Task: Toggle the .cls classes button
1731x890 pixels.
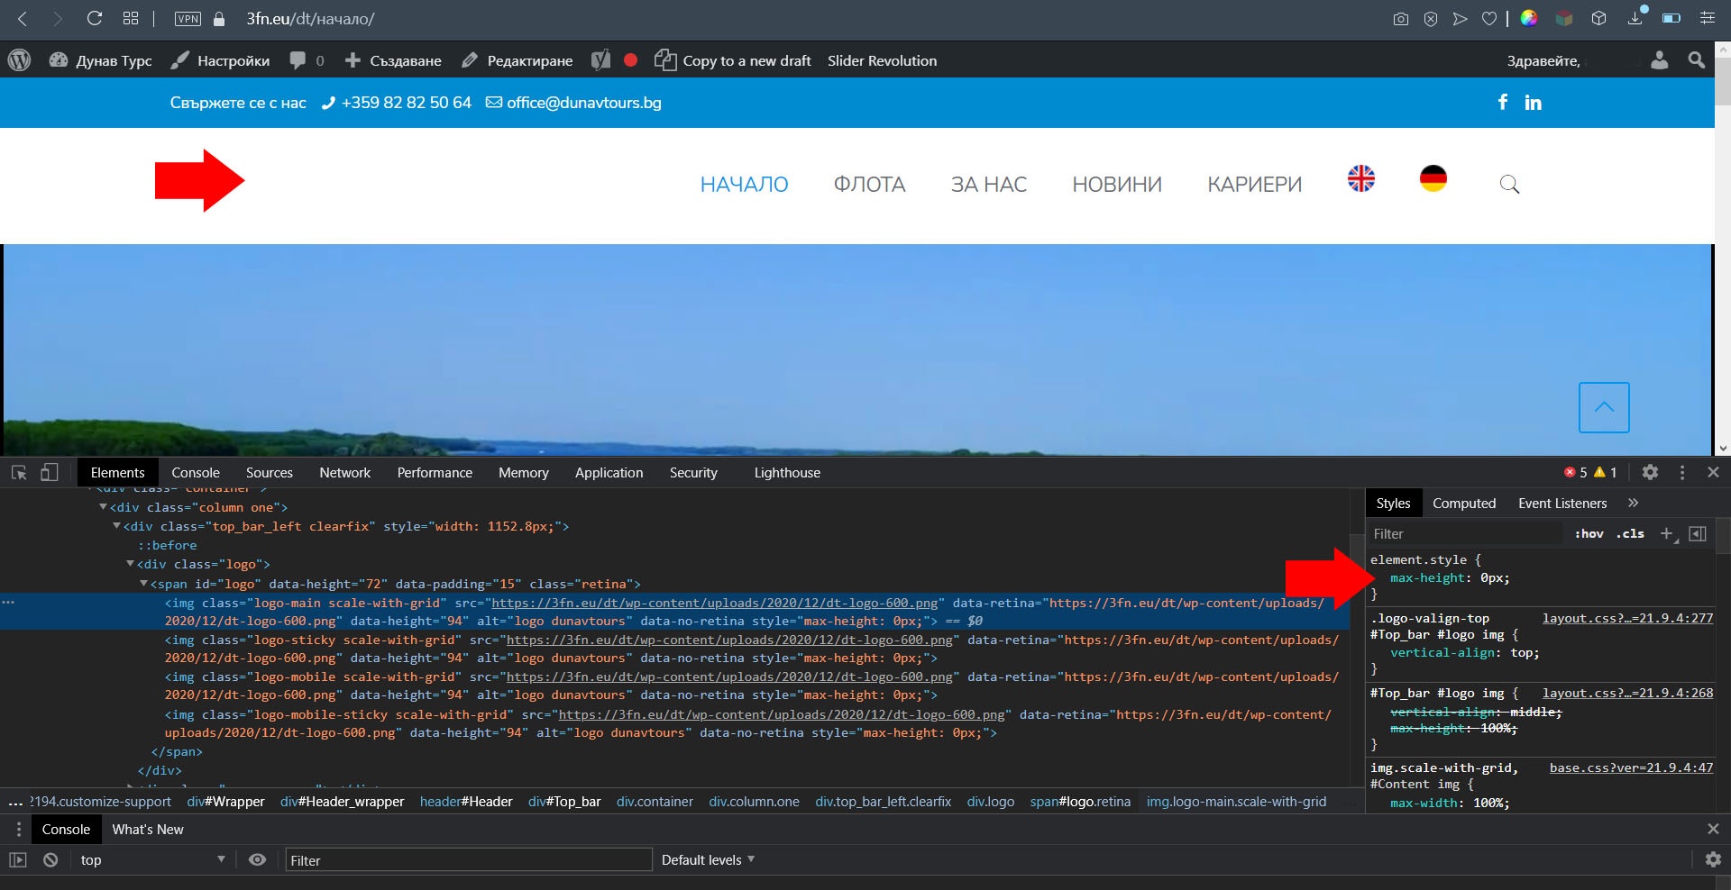Action: click(x=1630, y=534)
